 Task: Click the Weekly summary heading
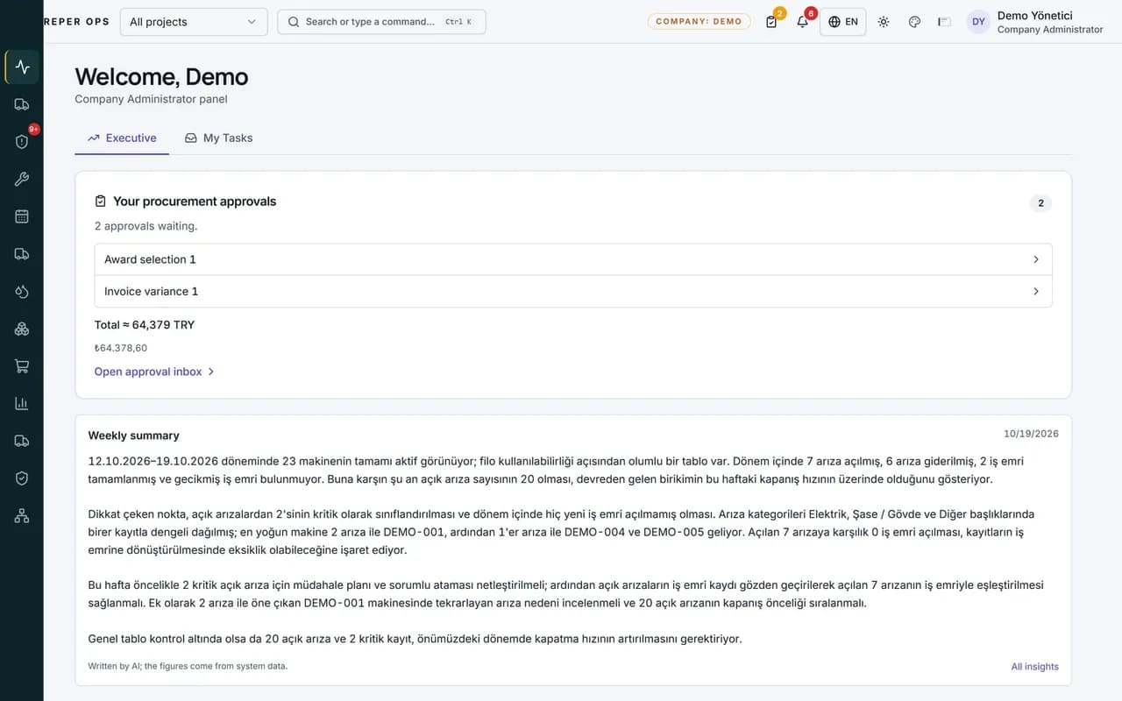pyautogui.click(x=133, y=435)
